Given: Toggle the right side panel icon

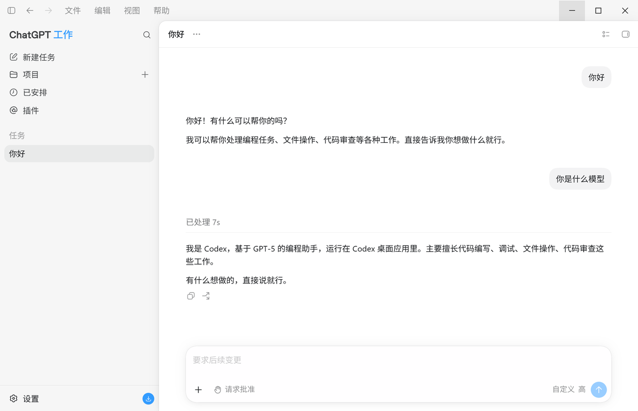Looking at the screenshot, I should (626, 34).
